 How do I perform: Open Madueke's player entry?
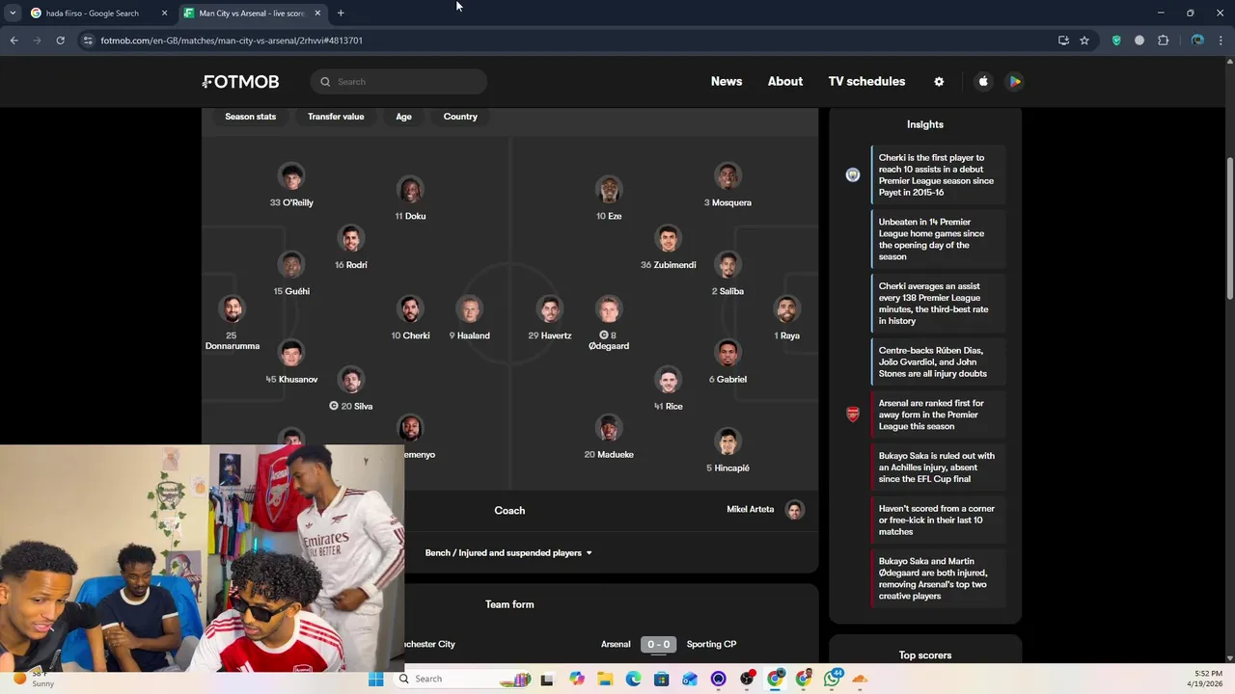pos(609,438)
